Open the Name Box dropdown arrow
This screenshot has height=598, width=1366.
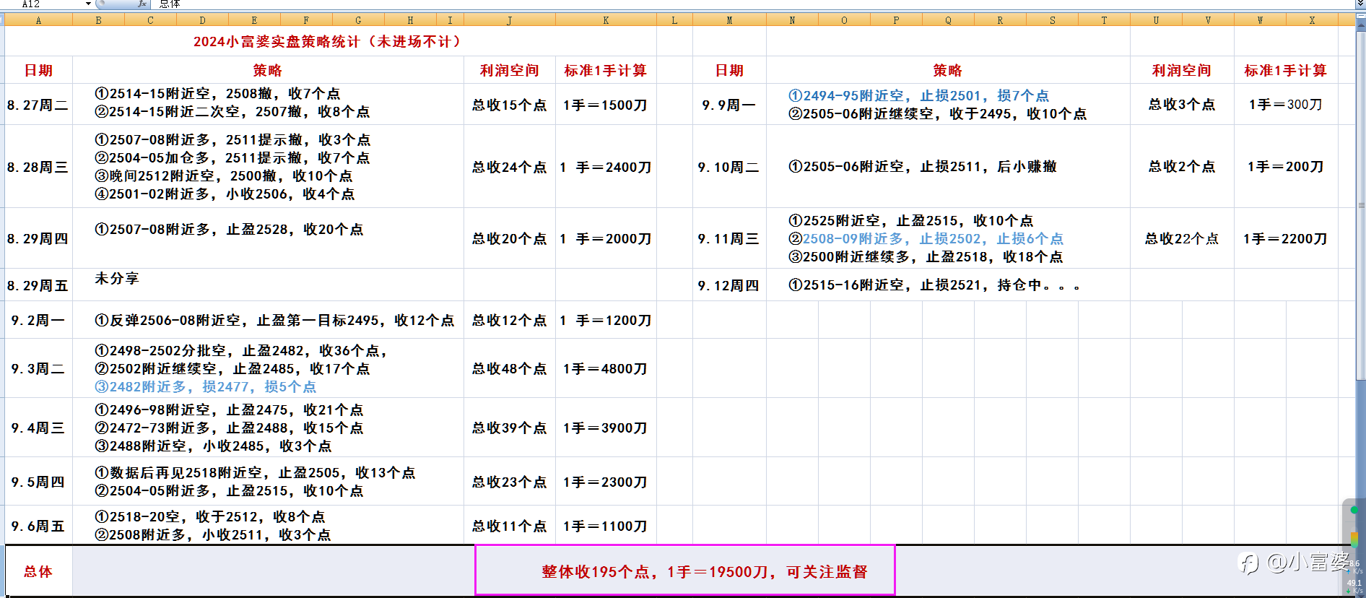point(88,4)
